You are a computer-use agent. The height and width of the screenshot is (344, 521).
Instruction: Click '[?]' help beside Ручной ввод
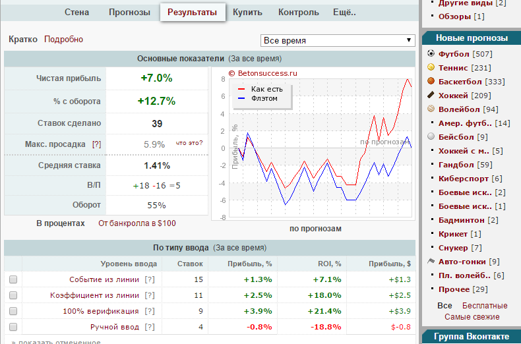(150, 327)
